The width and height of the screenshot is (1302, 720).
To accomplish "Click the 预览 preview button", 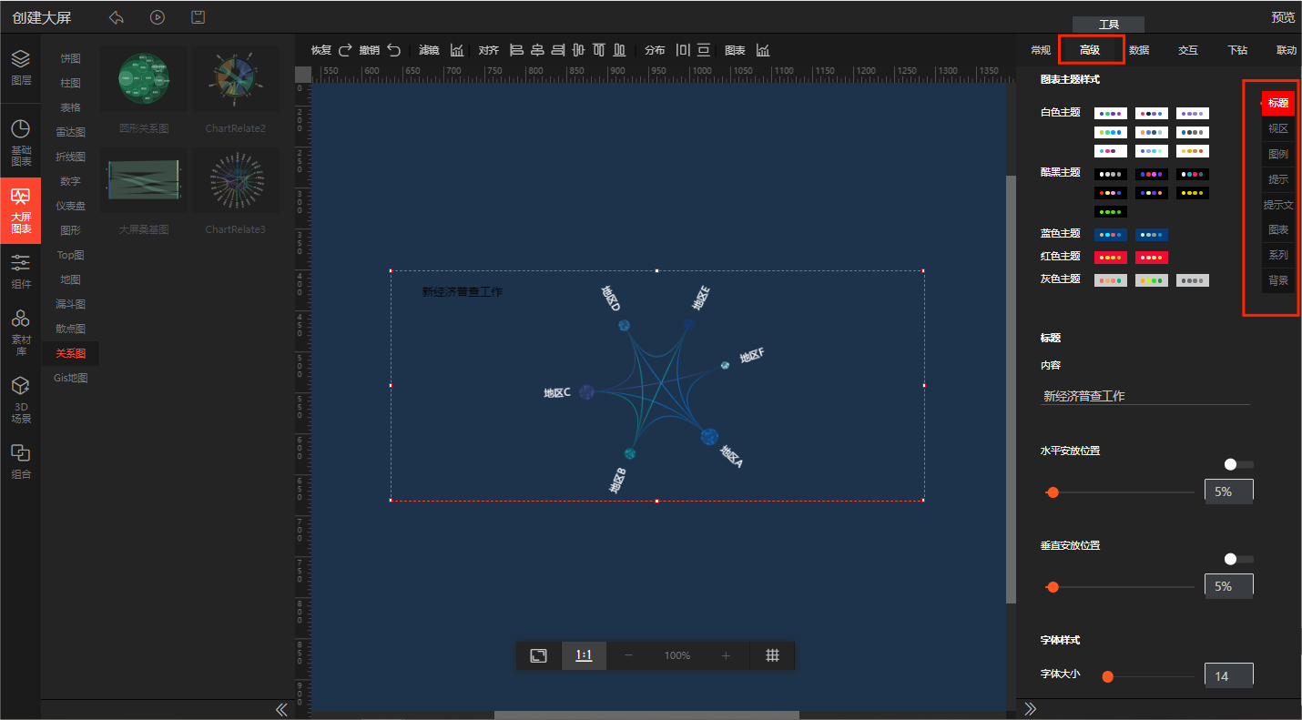I will (1283, 17).
